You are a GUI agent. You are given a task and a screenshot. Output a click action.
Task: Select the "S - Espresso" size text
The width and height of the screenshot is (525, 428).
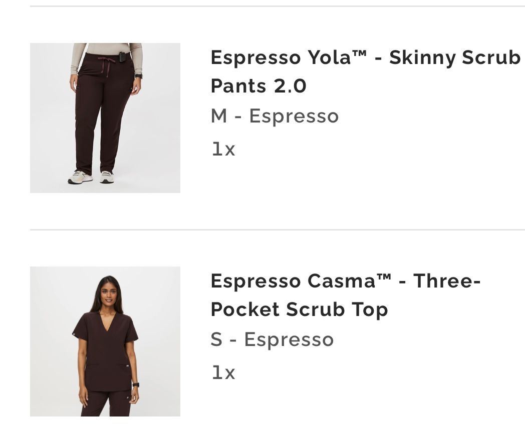(272, 339)
